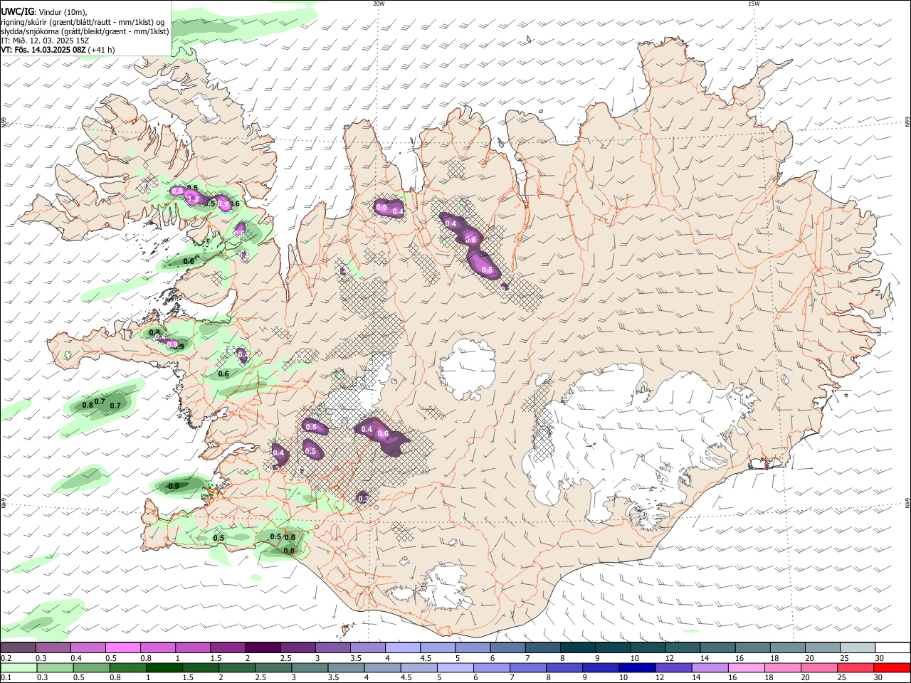
Task: Select the 'IT: Mið. 12. 03. 2025 15Z' line
Action: click(45, 41)
